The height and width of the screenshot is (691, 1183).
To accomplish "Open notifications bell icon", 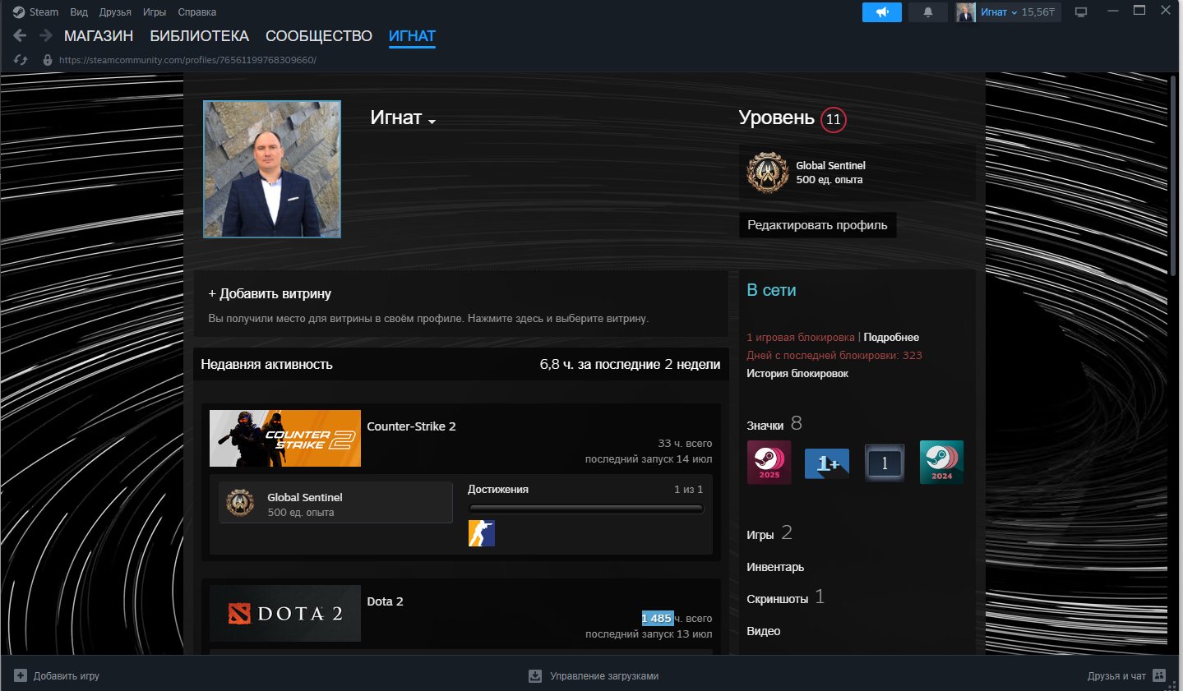I will (x=928, y=12).
